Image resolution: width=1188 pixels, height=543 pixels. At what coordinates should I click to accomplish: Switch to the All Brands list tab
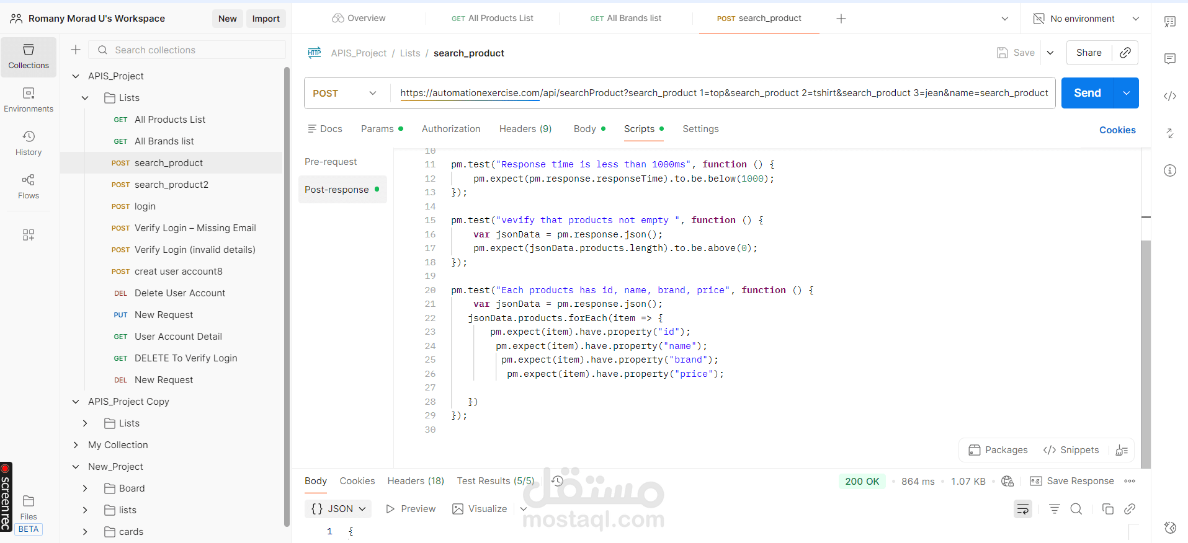625,19
